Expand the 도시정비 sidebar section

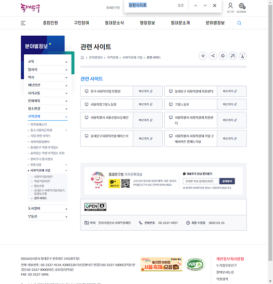48,209
